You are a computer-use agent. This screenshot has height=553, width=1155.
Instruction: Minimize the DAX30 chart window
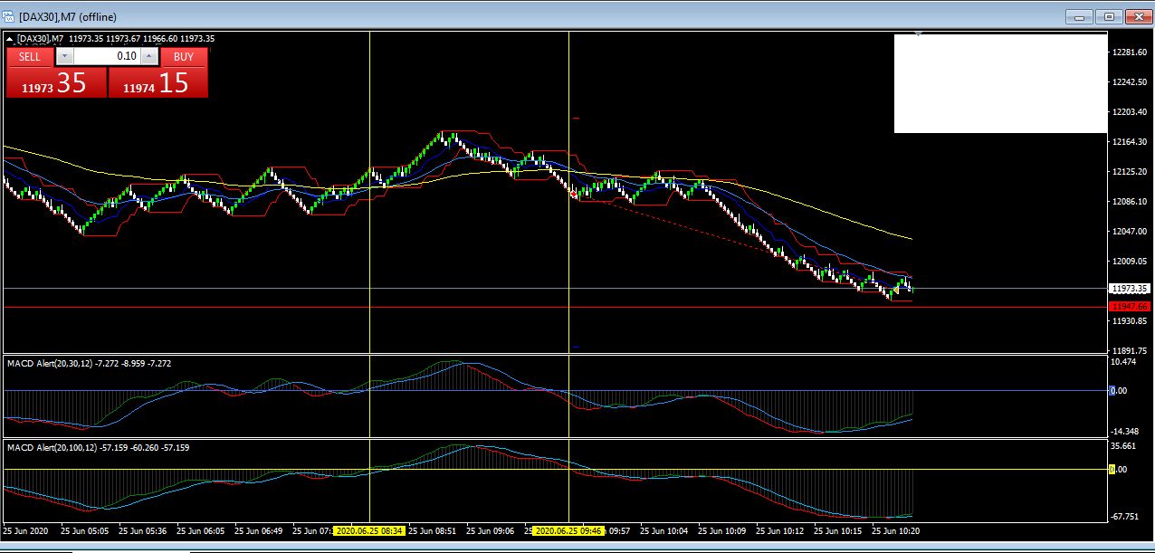pos(1079,16)
